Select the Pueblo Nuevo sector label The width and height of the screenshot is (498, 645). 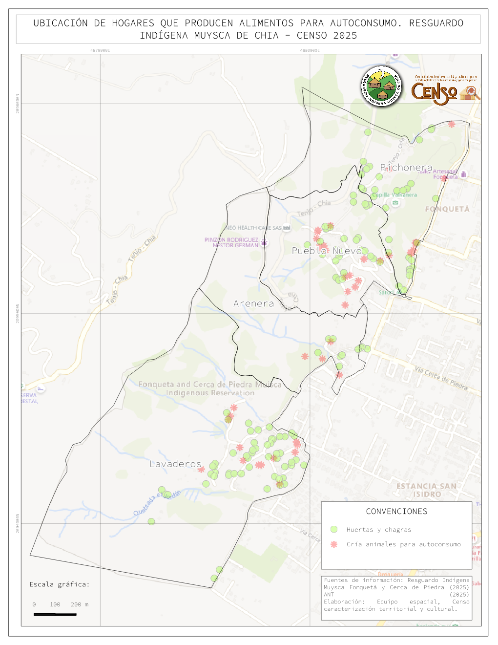click(327, 251)
